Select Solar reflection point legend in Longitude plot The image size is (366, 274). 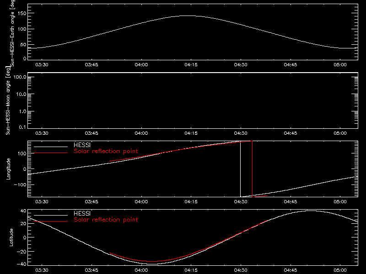click(x=106, y=151)
